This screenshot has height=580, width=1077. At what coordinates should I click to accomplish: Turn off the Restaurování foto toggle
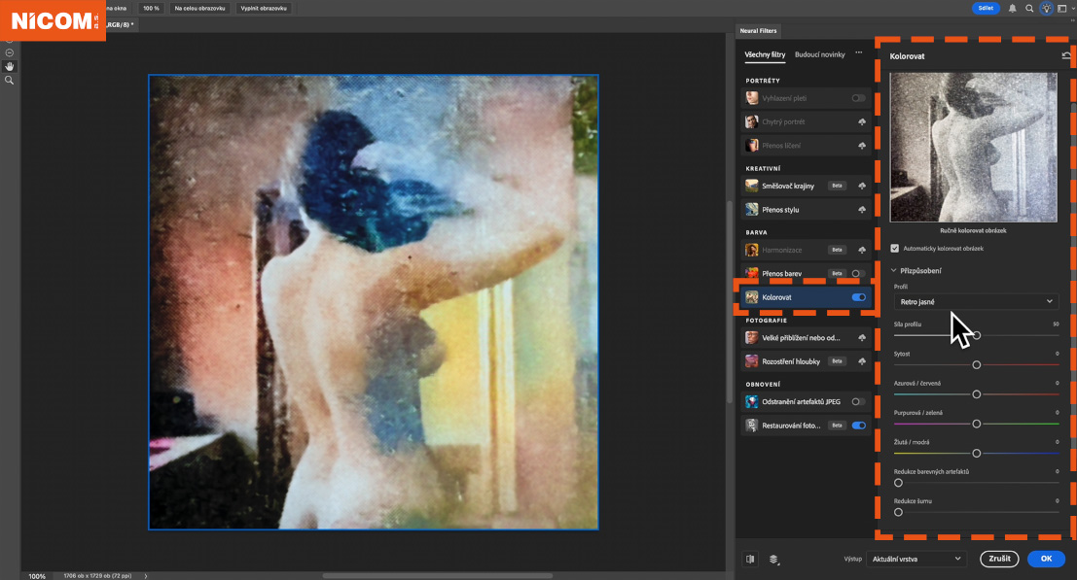pyautogui.click(x=860, y=425)
